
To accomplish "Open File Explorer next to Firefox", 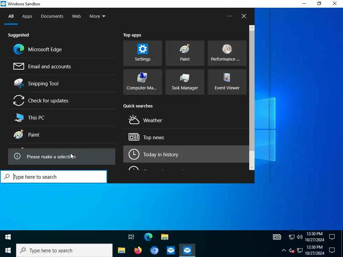I will point(121,250).
